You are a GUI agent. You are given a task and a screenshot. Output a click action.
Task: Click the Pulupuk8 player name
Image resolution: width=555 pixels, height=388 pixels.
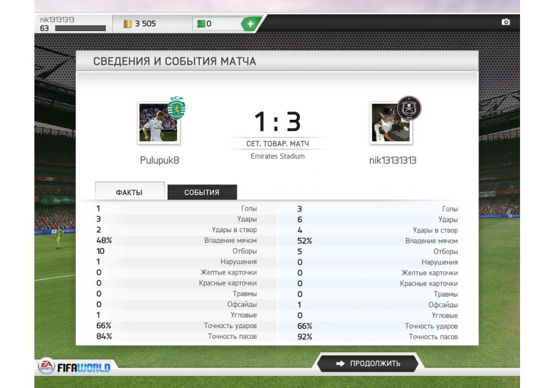point(160,160)
